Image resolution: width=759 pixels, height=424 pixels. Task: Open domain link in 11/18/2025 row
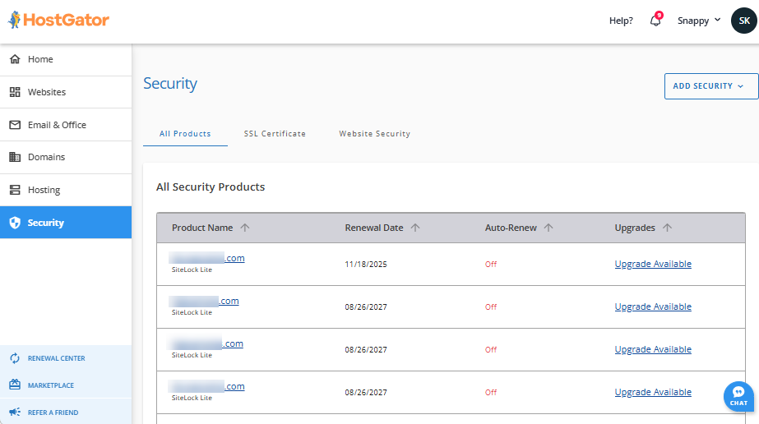(x=206, y=258)
